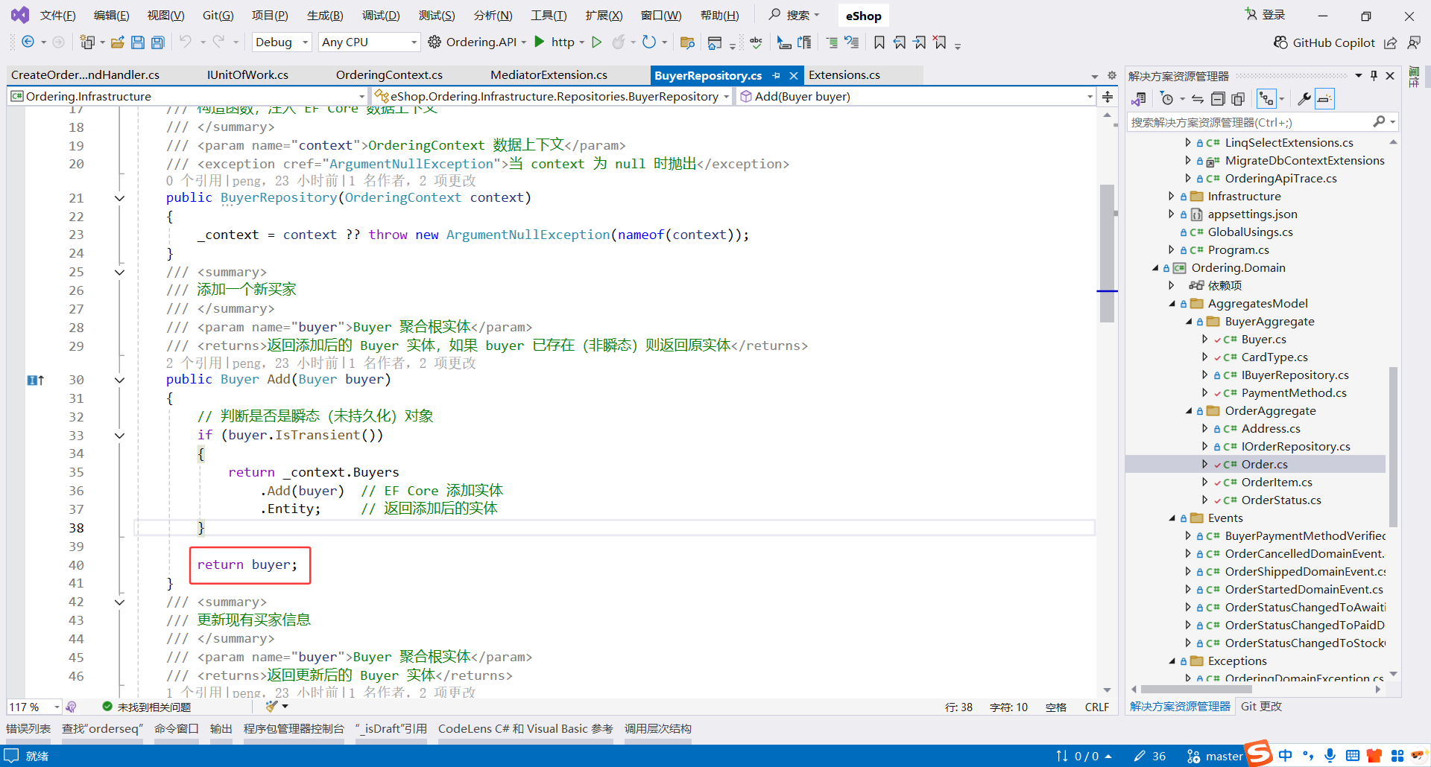Image resolution: width=1431 pixels, height=767 pixels.
Task: Collapse the Add(Buyer buyer) method at line 30
Action: 119,380
